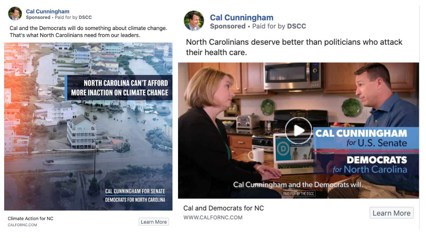
Task: Click Cal Cunningham avatar on right ad
Action: point(194,21)
